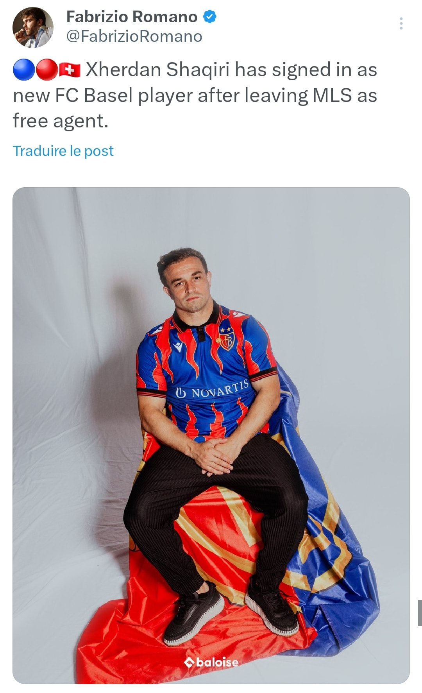Screen dimensions: 422x693
Task: Click the blue circle emoji
Action: 24,70
